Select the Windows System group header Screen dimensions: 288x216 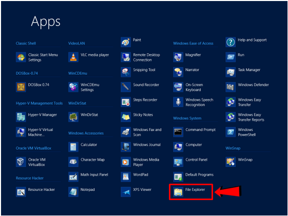(x=187, y=119)
